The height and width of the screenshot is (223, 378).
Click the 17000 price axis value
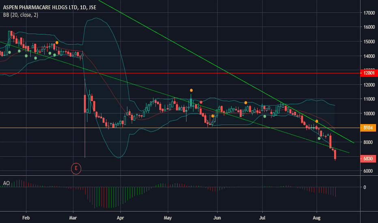(369, 13)
